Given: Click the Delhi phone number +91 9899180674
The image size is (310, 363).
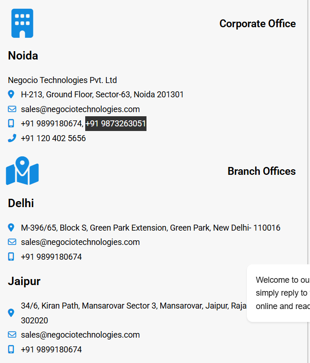Looking at the screenshot, I should point(51,257).
